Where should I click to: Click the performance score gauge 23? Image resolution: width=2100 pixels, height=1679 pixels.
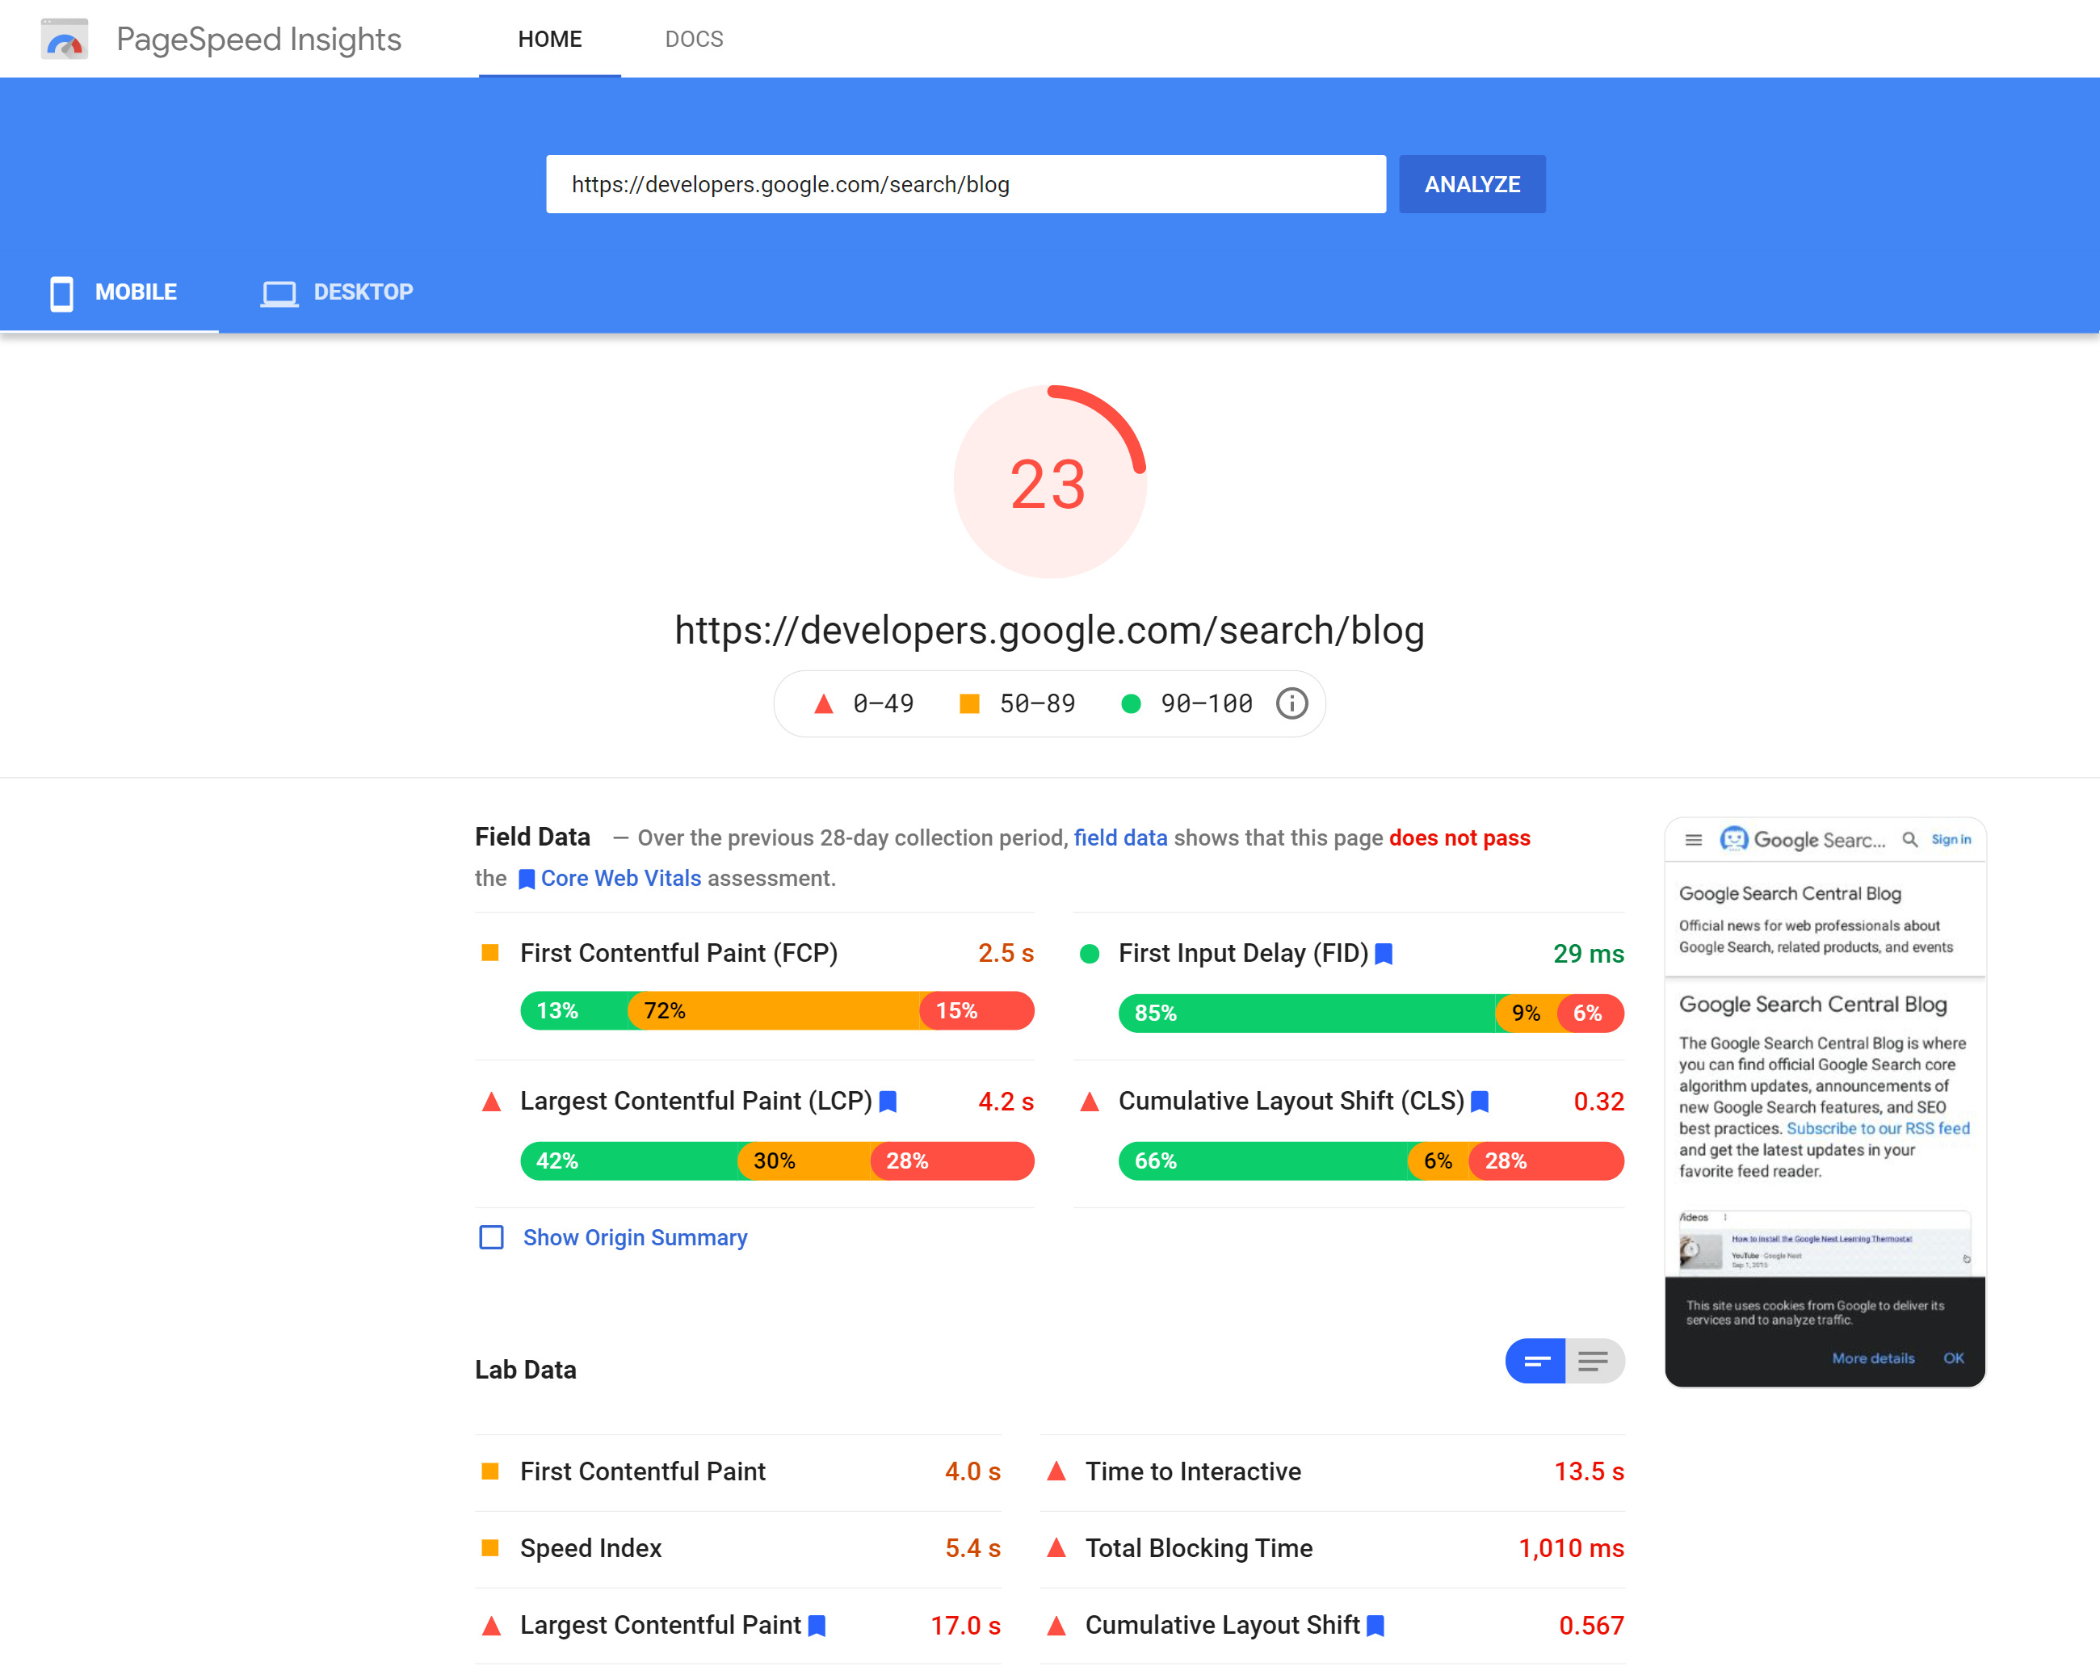pyautogui.click(x=1049, y=482)
